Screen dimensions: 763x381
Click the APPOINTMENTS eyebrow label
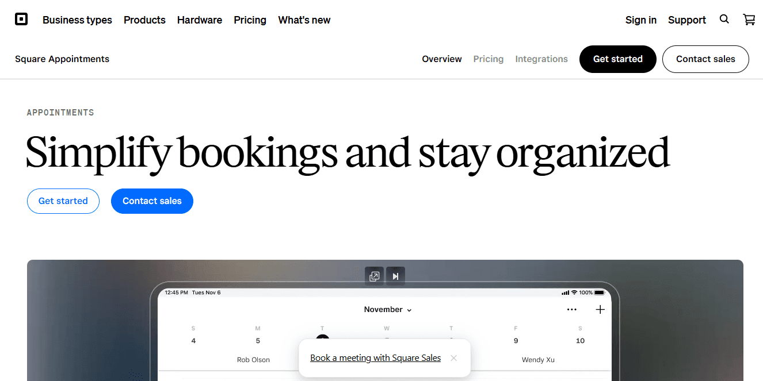click(x=60, y=113)
